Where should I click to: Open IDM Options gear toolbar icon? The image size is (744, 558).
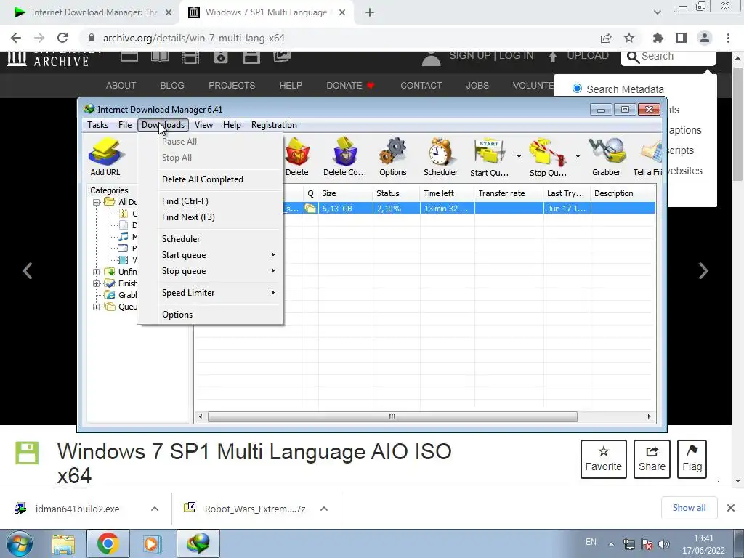pyautogui.click(x=393, y=157)
